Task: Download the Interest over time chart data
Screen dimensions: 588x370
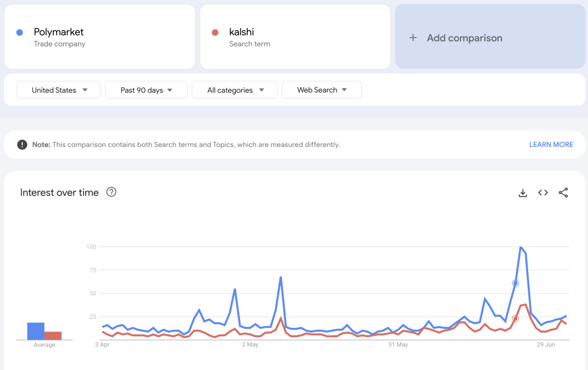Action: [x=523, y=193]
